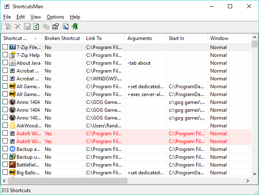Click the ShortcutsMan title bar app icon
This screenshot has height=195, width=259.
pyautogui.click(x=7, y=7)
